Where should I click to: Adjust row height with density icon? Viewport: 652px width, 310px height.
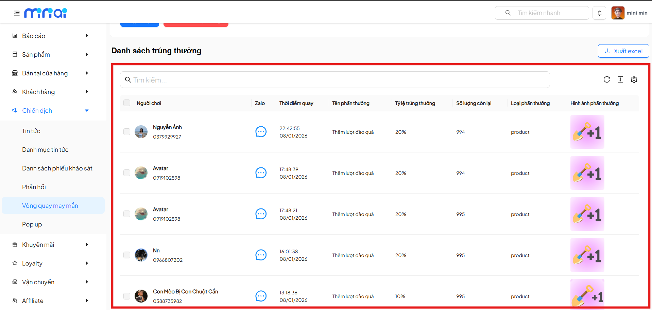click(x=620, y=80)
